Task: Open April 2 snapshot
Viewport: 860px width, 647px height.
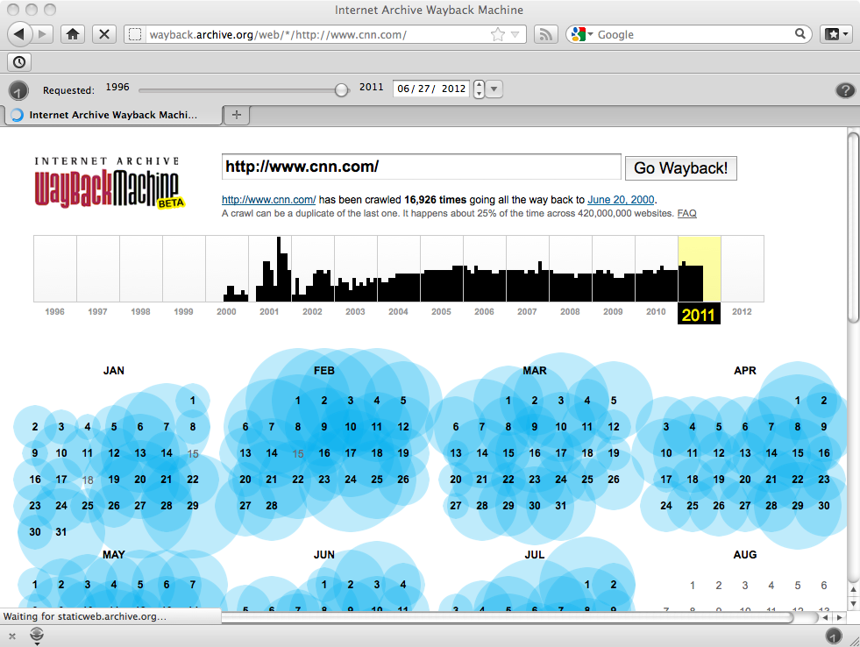Action: pyautogui.click(x=824, y=401)
